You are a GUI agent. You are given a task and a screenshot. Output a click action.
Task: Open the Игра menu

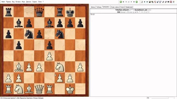tap(23, 2)
